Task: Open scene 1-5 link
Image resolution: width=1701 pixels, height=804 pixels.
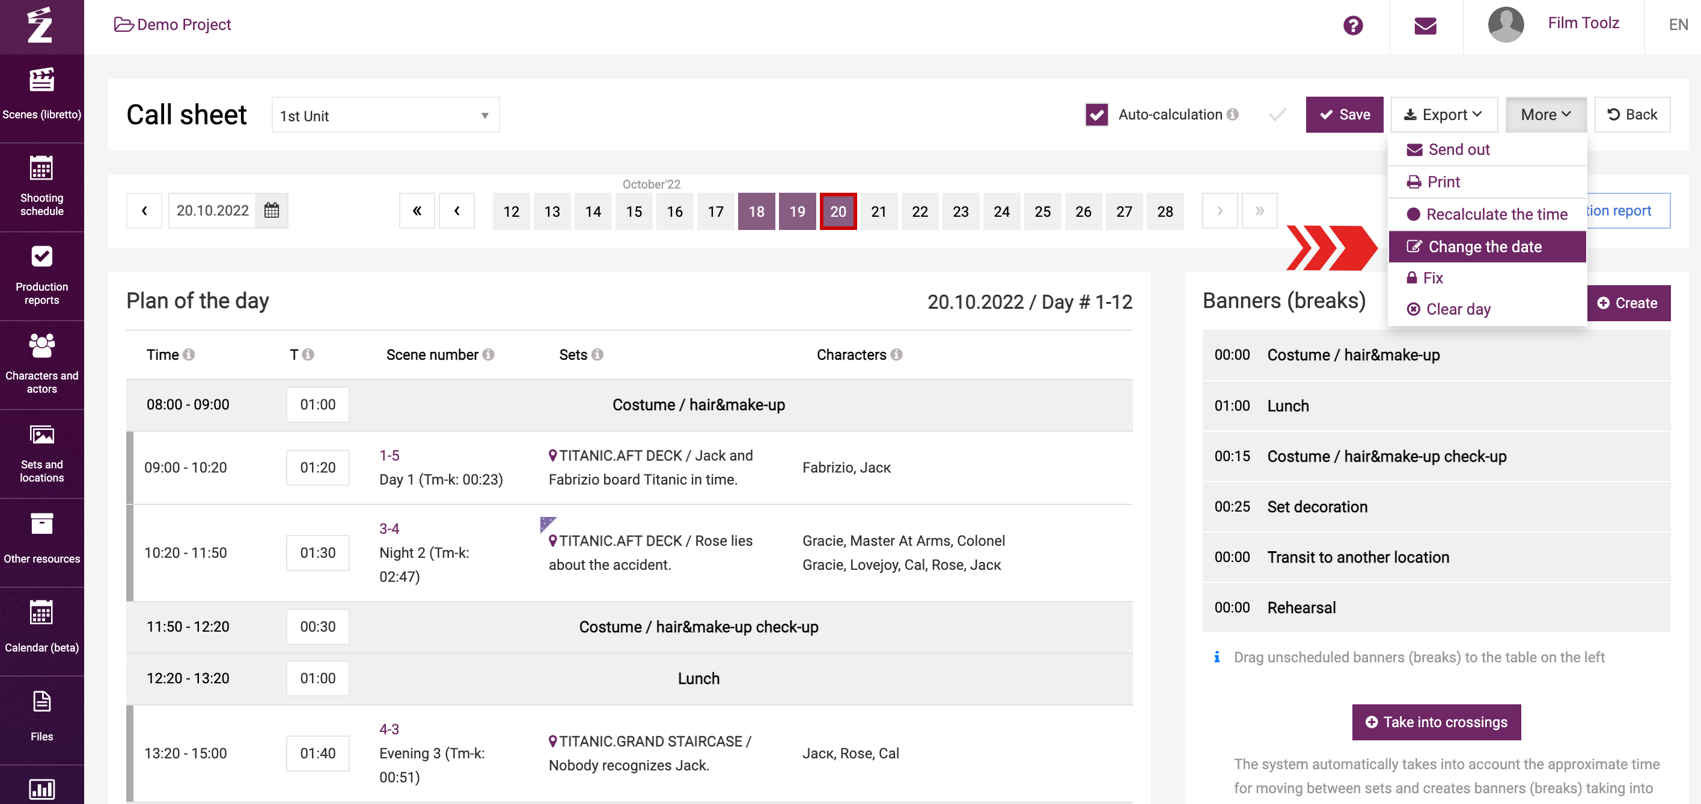Action: (x=389, y=456)
